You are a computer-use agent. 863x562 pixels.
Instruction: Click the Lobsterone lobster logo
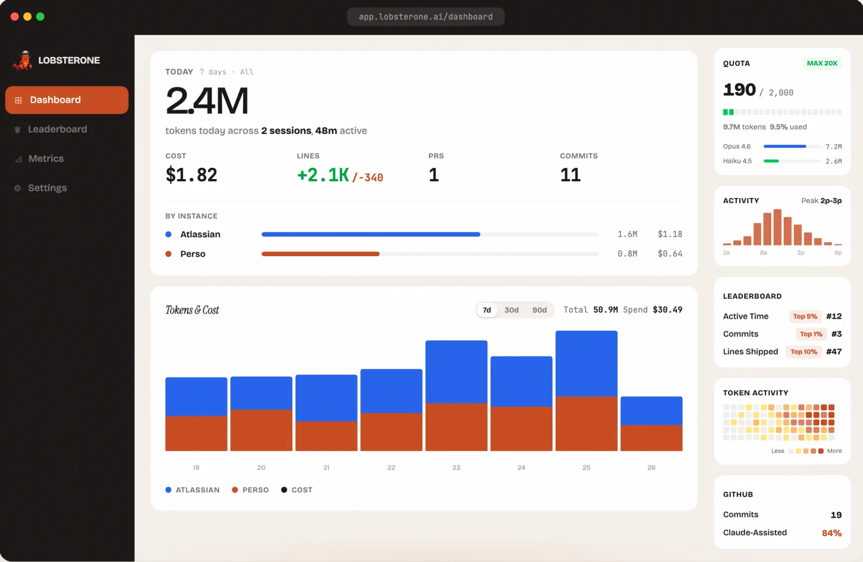click(x=23, y=60)
